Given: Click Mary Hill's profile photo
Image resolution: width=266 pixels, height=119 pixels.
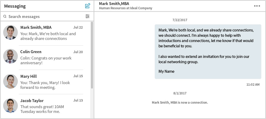Looking at the screenshot, I should (x=10, y=81).
